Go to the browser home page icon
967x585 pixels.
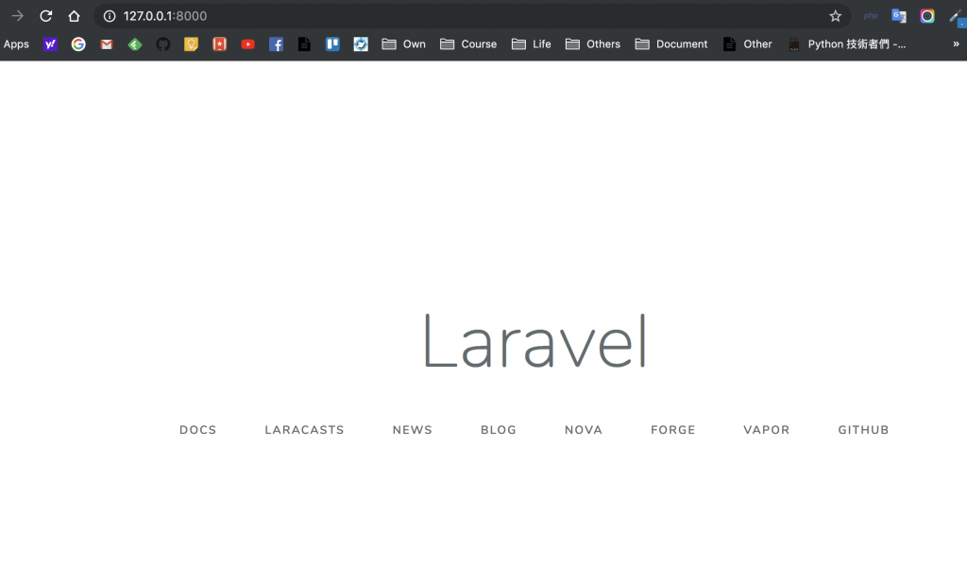coord(74,16)
